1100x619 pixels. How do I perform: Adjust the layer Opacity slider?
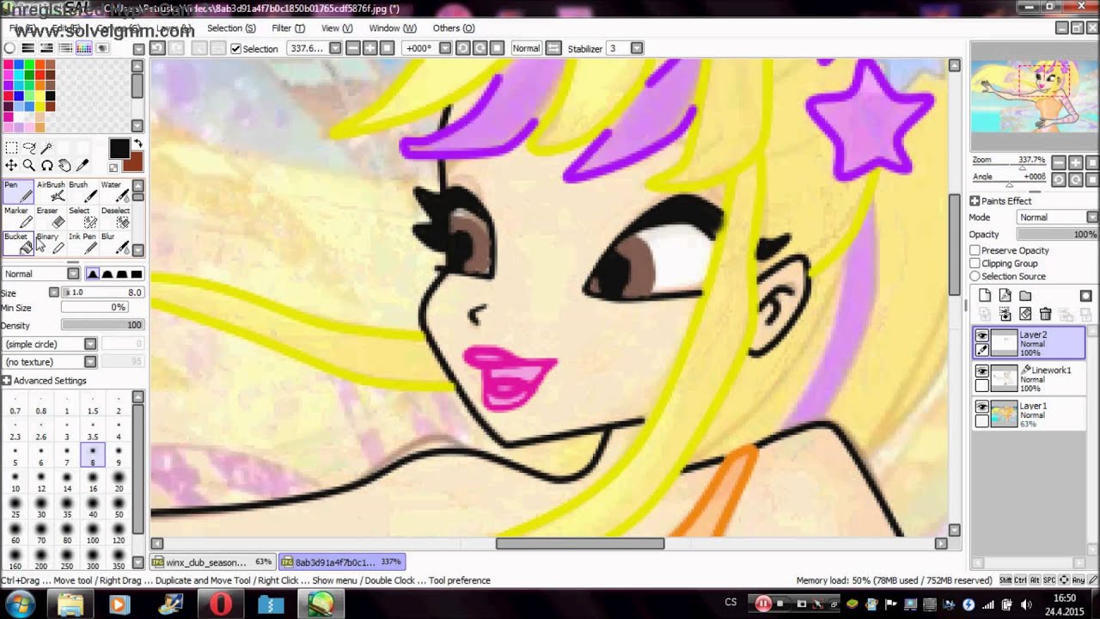[x=1058, y=235]
